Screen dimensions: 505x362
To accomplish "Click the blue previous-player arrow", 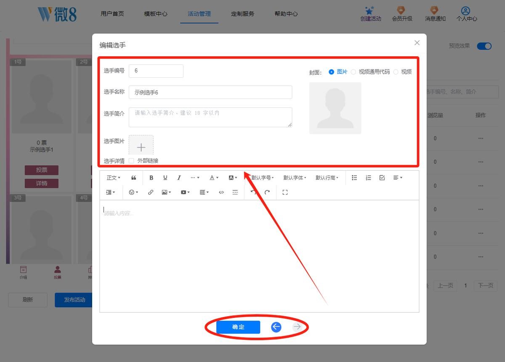I will tap(276, 327).
